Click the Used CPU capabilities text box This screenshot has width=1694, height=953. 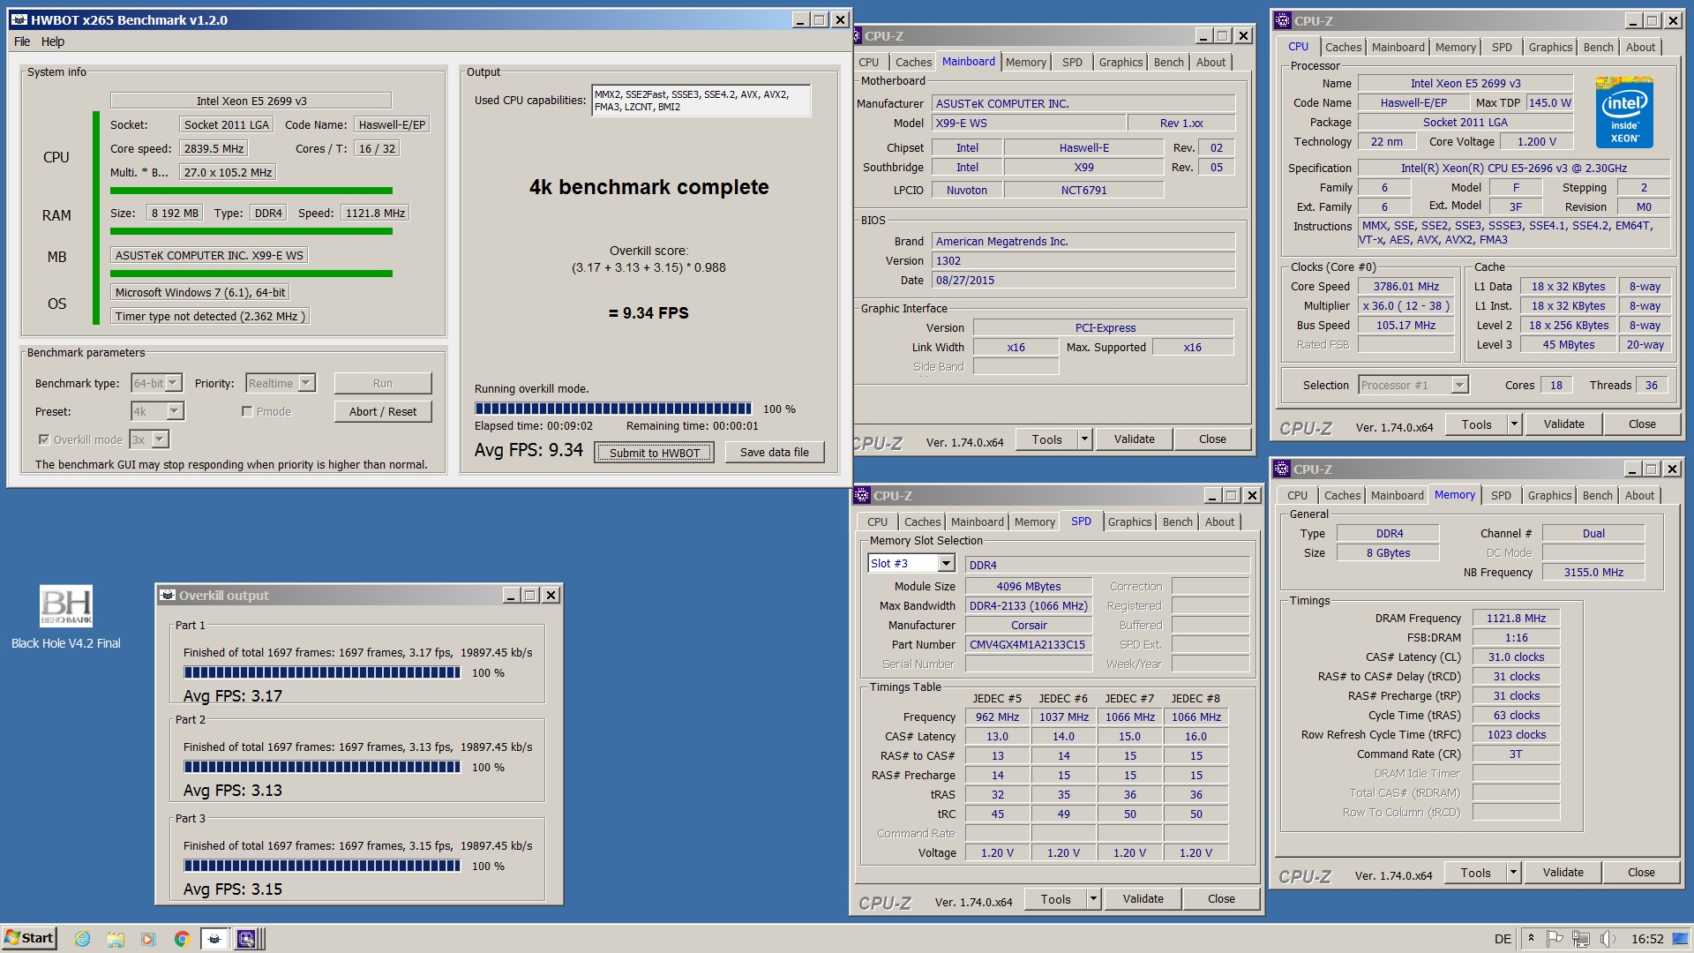coord(701,100)
